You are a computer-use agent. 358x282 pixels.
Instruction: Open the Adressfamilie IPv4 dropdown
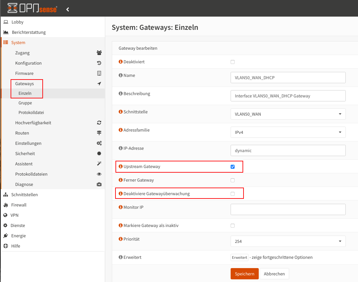click(288, 132)
